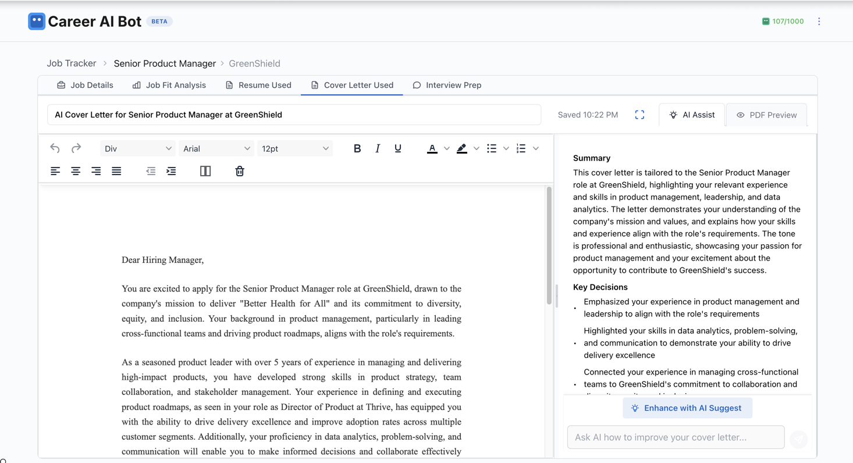Click the trash delete icon
The width and height of the screenshot is (853, 463).
pyautogui.click(x=240, y=171)
